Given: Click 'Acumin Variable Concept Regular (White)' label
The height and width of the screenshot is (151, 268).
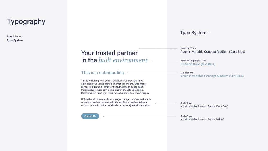Looking at the screenshot, I should point(202,119).
